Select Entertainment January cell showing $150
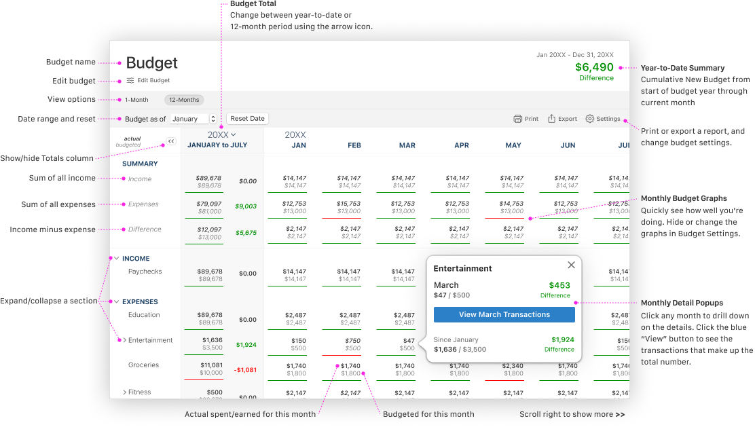 click(297, 344)
